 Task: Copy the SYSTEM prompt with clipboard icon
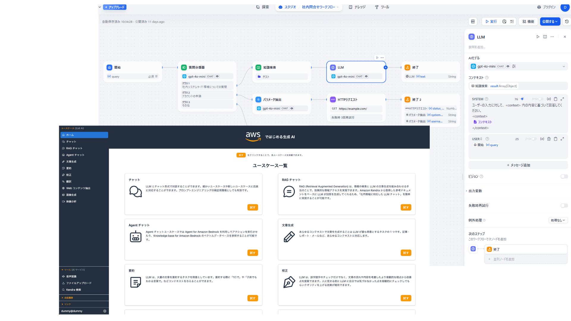point(556,99)
